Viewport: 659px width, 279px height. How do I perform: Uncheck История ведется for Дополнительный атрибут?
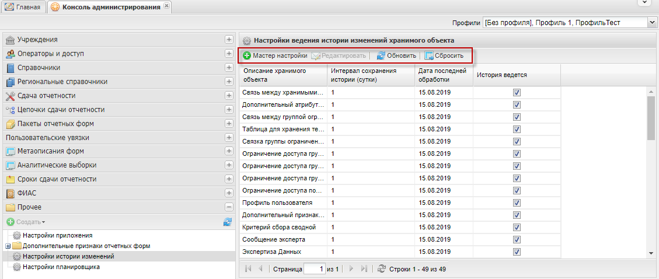click(x=517, y=104)
